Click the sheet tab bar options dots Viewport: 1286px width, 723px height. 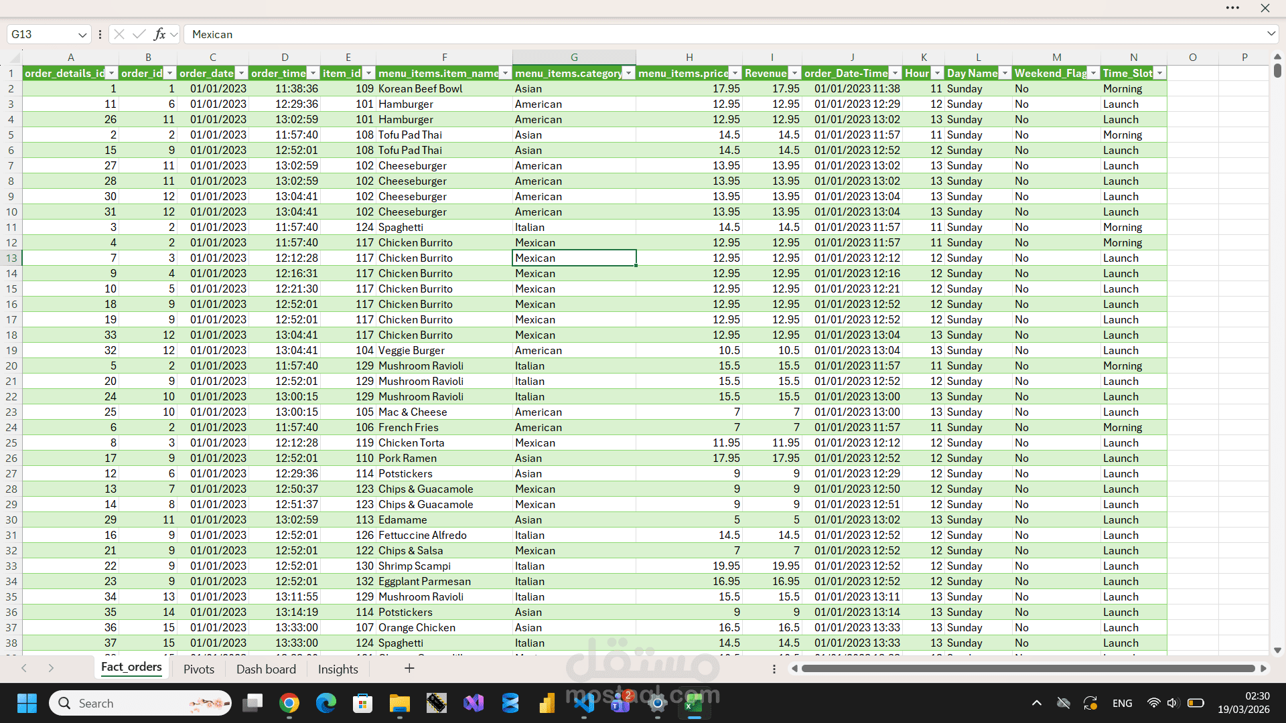[x=774, y=669]
